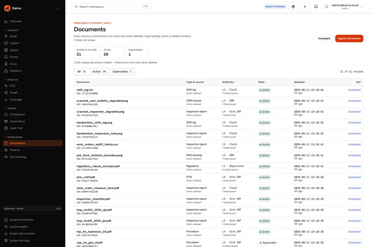Viewport: 372px width, 247px height.
Task: Click the Phase 3 Proactive badge
Action: pos(275,6)
